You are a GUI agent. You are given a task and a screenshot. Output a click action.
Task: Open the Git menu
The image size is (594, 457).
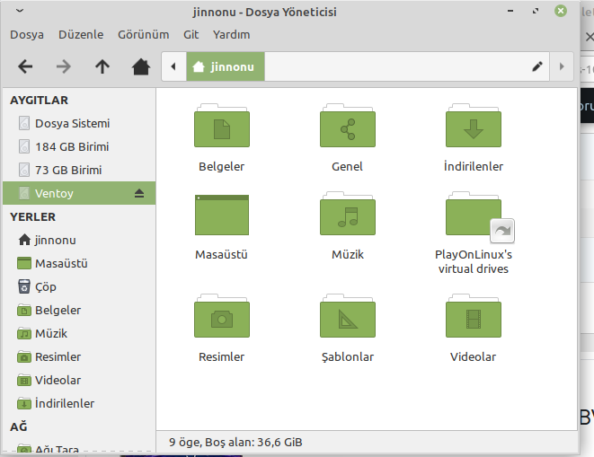point(191,34)
